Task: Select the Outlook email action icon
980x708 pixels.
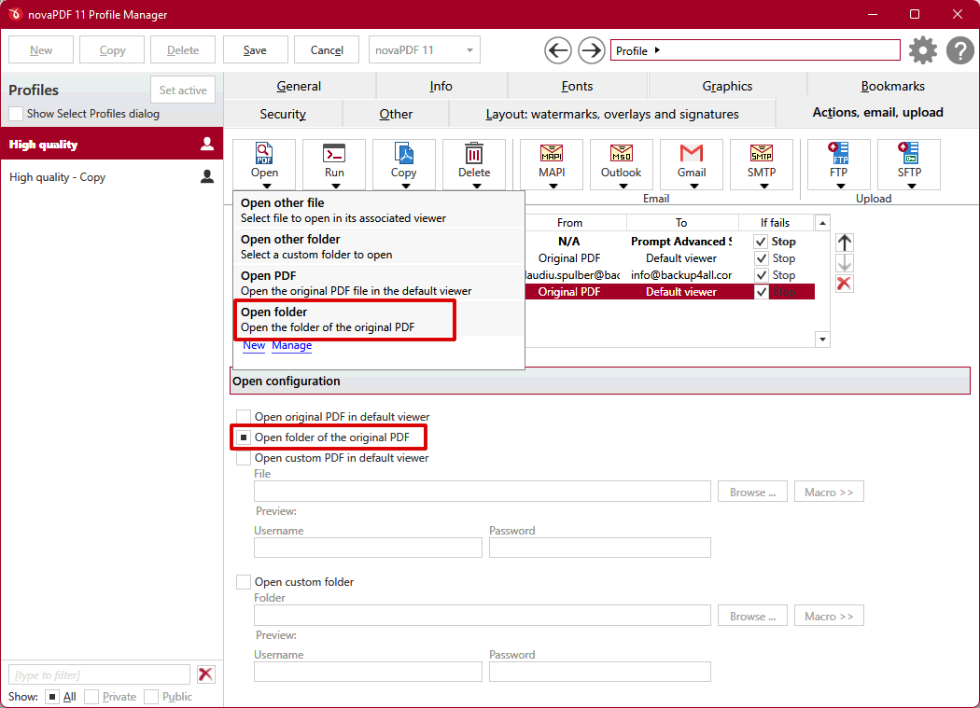Action: [621, 156]
